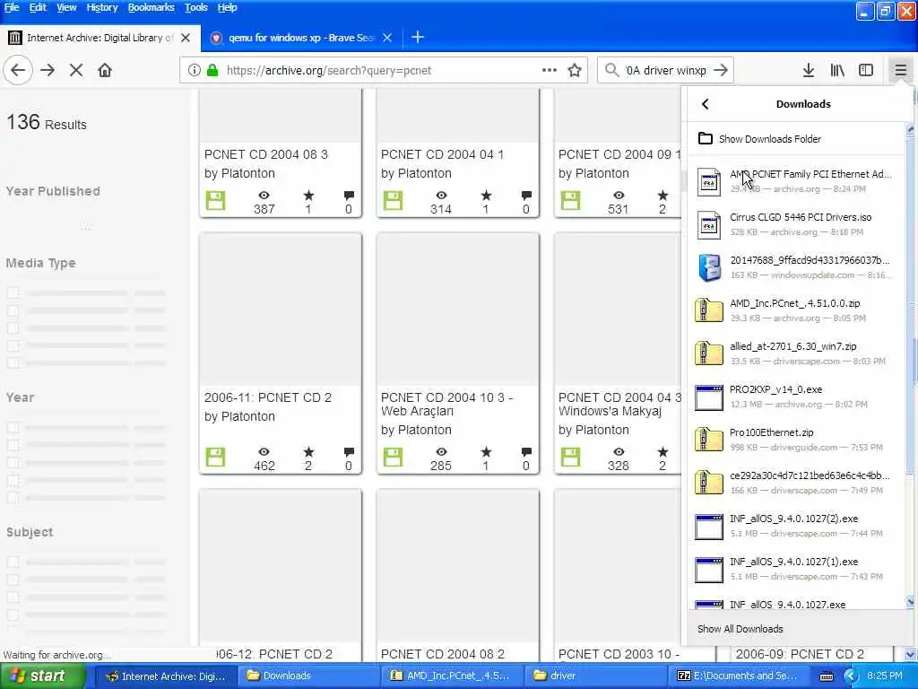Open the 20147688_9ffacd9d download entry
Screen dimensions: 918x689
[x=796, y=267]
